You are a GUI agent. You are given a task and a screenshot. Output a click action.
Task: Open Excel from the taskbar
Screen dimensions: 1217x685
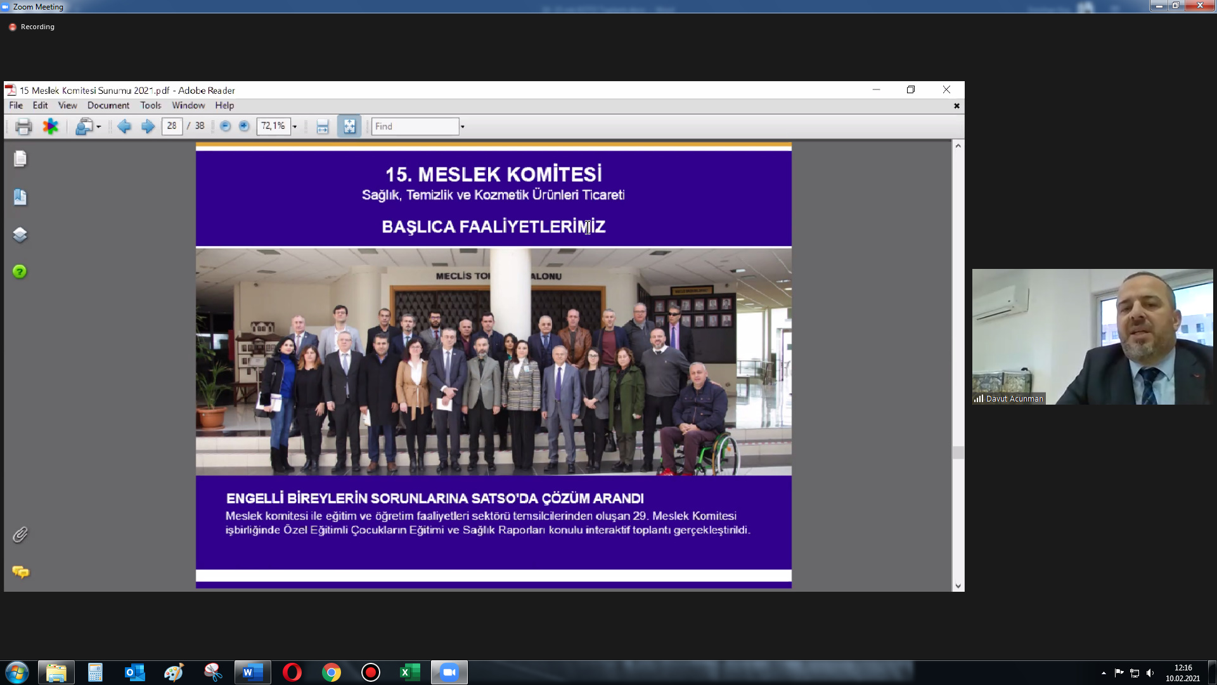coord(409,672)
